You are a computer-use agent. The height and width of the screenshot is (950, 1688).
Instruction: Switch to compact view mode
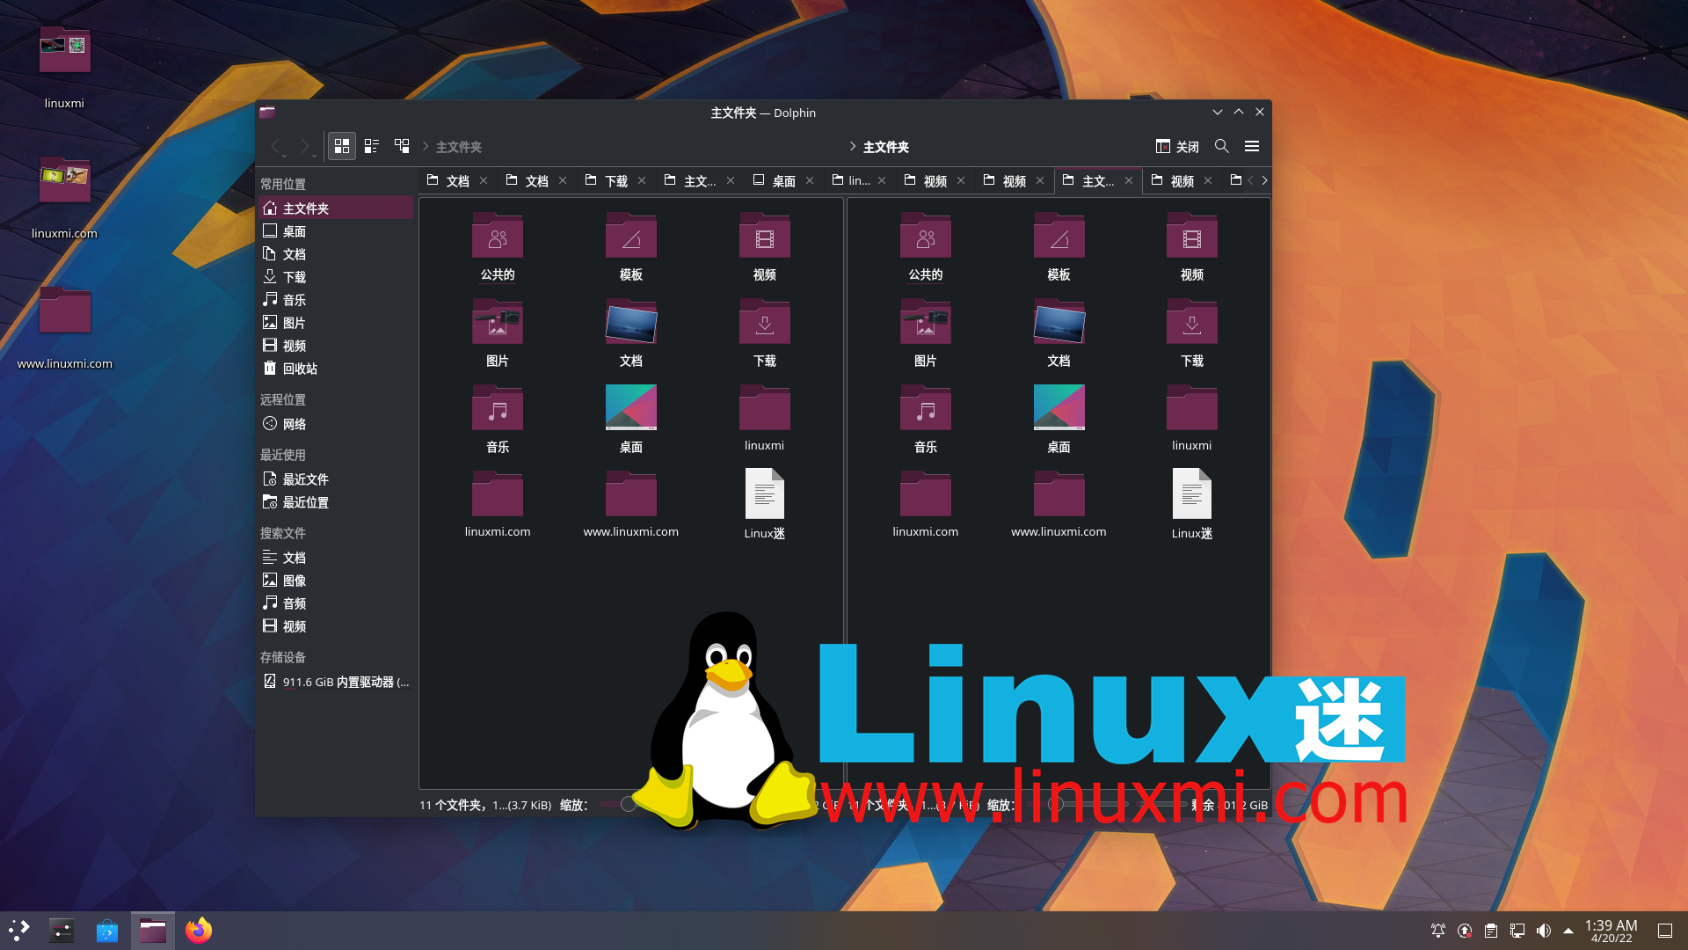[x=372, y=146]
